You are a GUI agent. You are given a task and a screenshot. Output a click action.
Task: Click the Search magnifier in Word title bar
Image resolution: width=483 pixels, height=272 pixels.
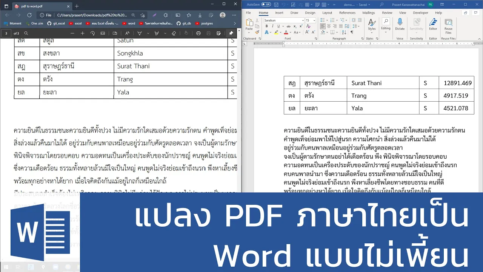point(381,5)
